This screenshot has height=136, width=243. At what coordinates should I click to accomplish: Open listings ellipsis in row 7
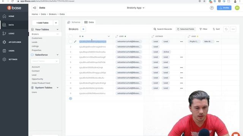181,73
